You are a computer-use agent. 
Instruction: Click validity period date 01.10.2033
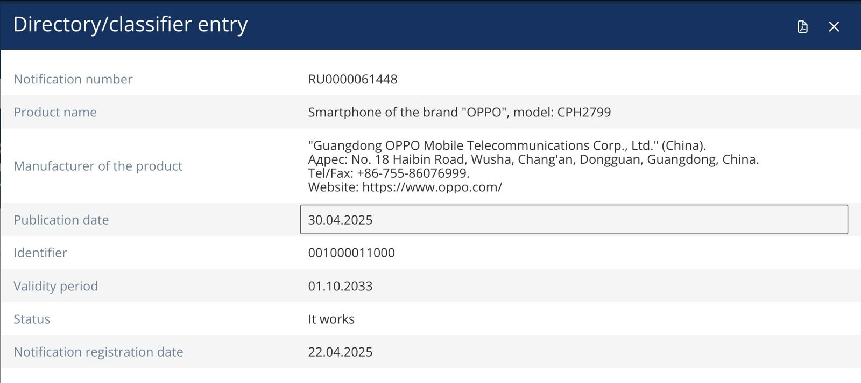[340, 286]
